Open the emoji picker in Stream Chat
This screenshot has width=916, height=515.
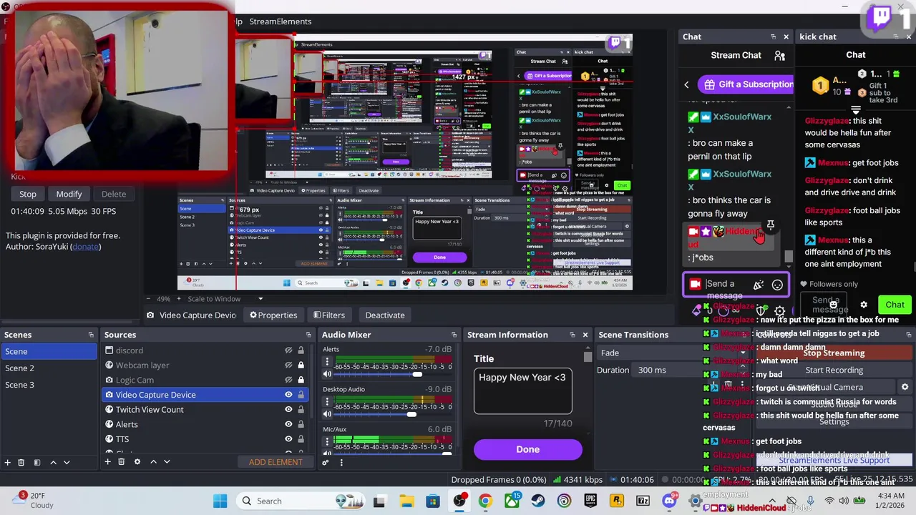[x=777, y=285]
